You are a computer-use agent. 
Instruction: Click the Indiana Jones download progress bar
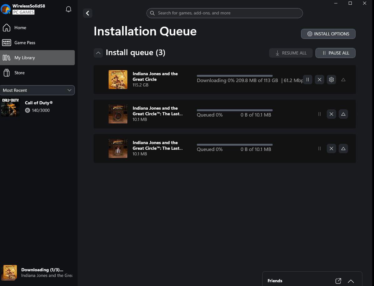click(x=234, y=76)
